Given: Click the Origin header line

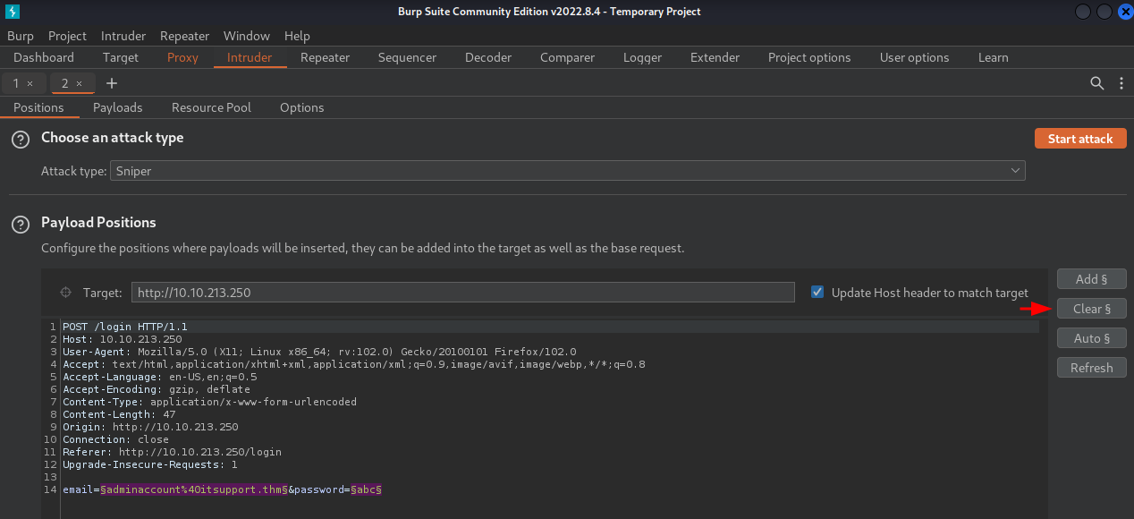Looking at the screenshot, I should pos(150,427).
